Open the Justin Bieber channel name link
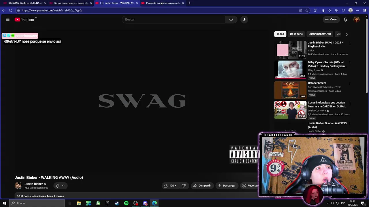This screenshot has width=369, height=207. tap(34, 184)
